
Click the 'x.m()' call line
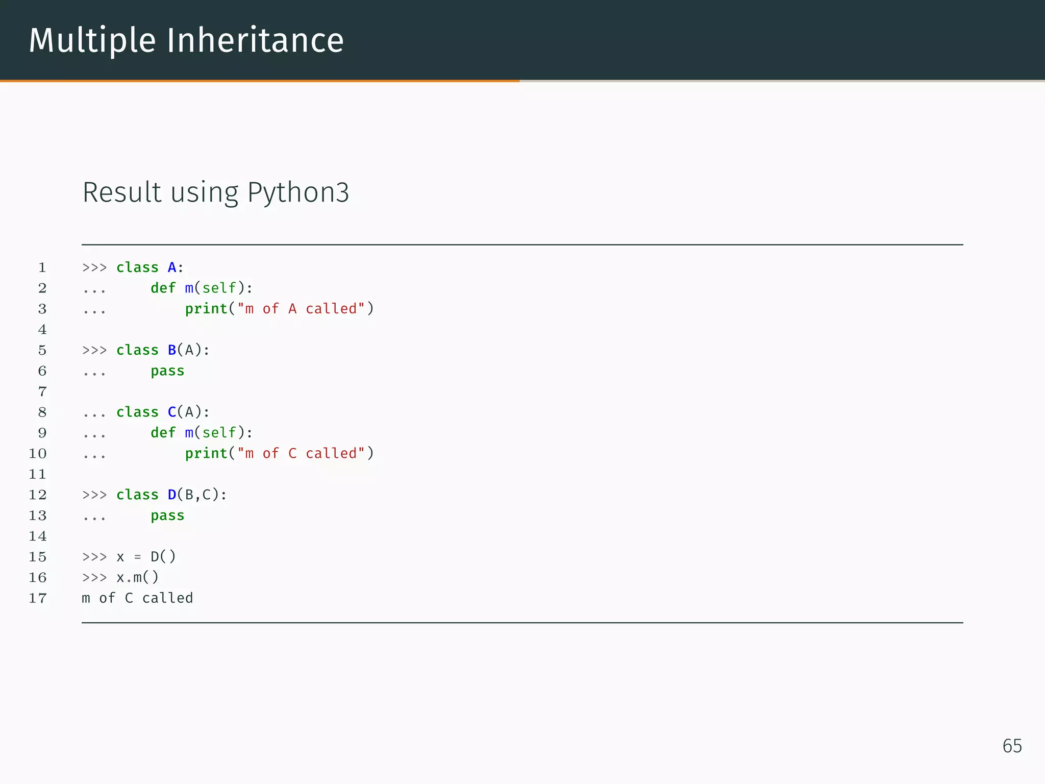138,577
